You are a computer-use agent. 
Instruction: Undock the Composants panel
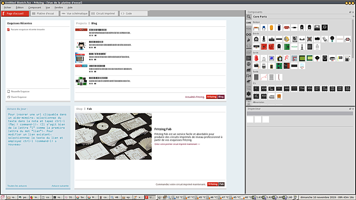coord(350,12)
